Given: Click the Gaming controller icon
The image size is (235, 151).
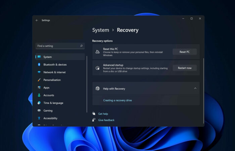Looking at the screenshot, I should point(39,110).
